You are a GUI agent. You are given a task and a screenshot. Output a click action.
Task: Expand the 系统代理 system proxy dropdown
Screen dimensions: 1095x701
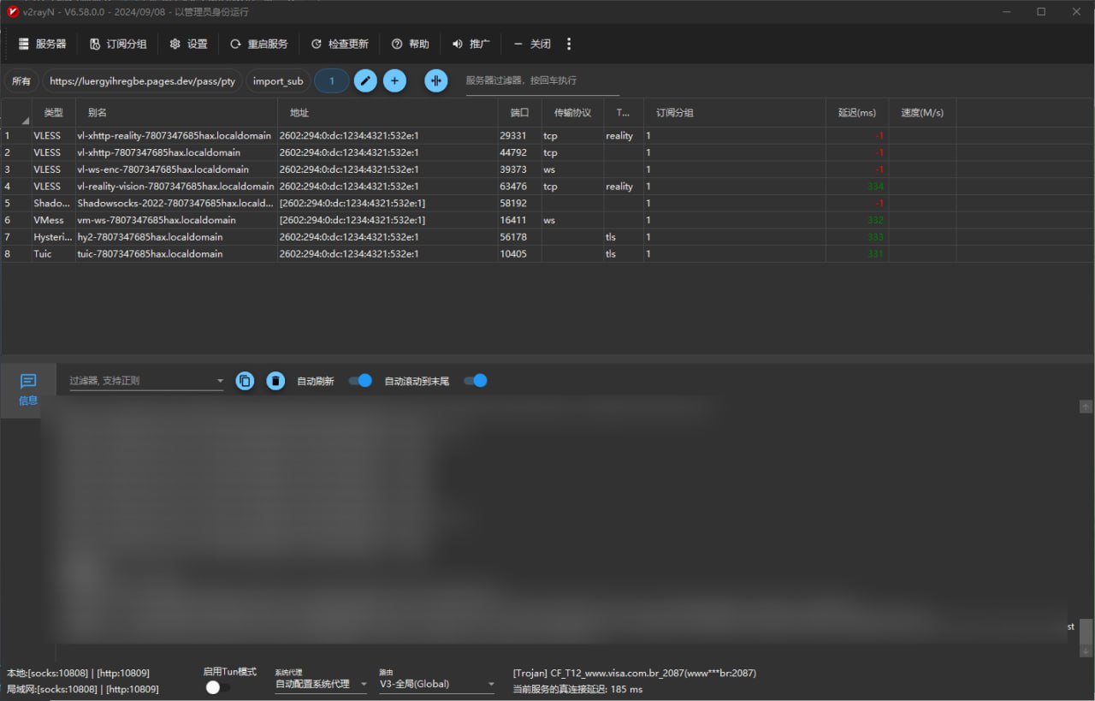[322, 684]
